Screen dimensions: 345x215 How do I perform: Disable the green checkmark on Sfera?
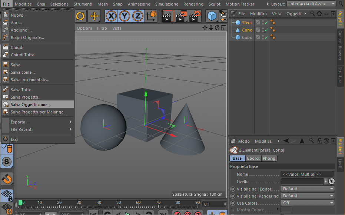[266, 23]
